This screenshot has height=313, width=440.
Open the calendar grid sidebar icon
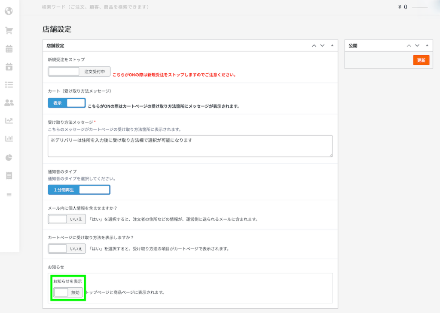(9, 49)
